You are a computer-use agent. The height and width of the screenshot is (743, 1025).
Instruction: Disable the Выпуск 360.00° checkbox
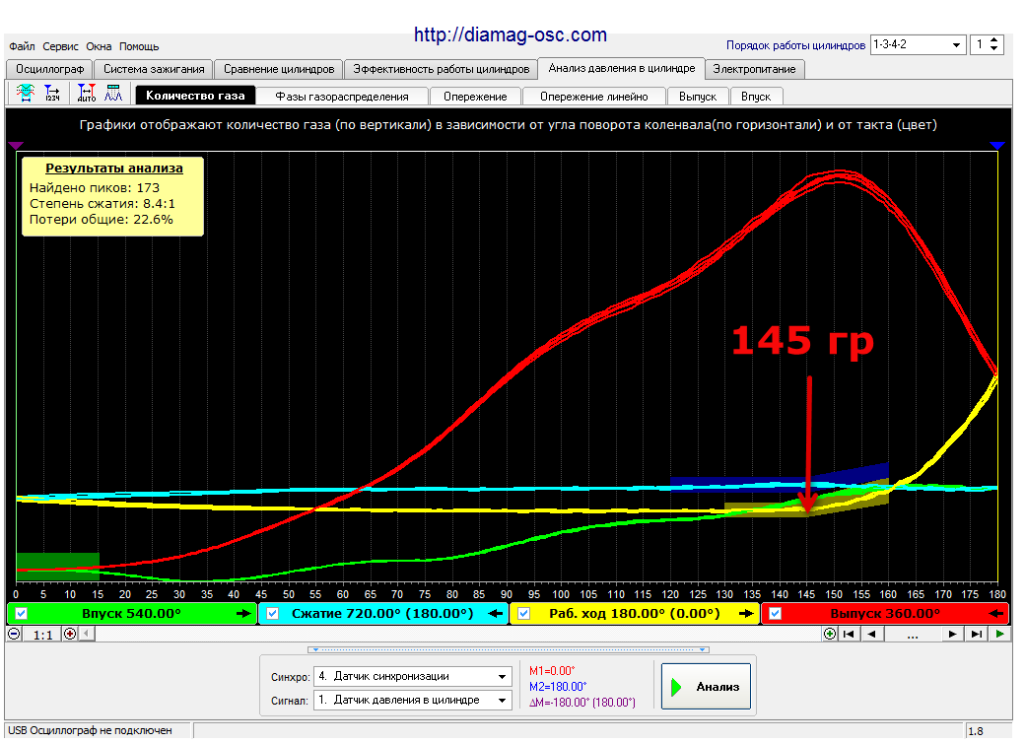pos(776,614)
